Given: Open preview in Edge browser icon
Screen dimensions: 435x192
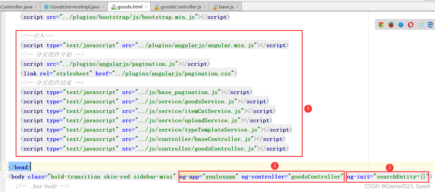Looking at the screenshot, I should (430, 25).
